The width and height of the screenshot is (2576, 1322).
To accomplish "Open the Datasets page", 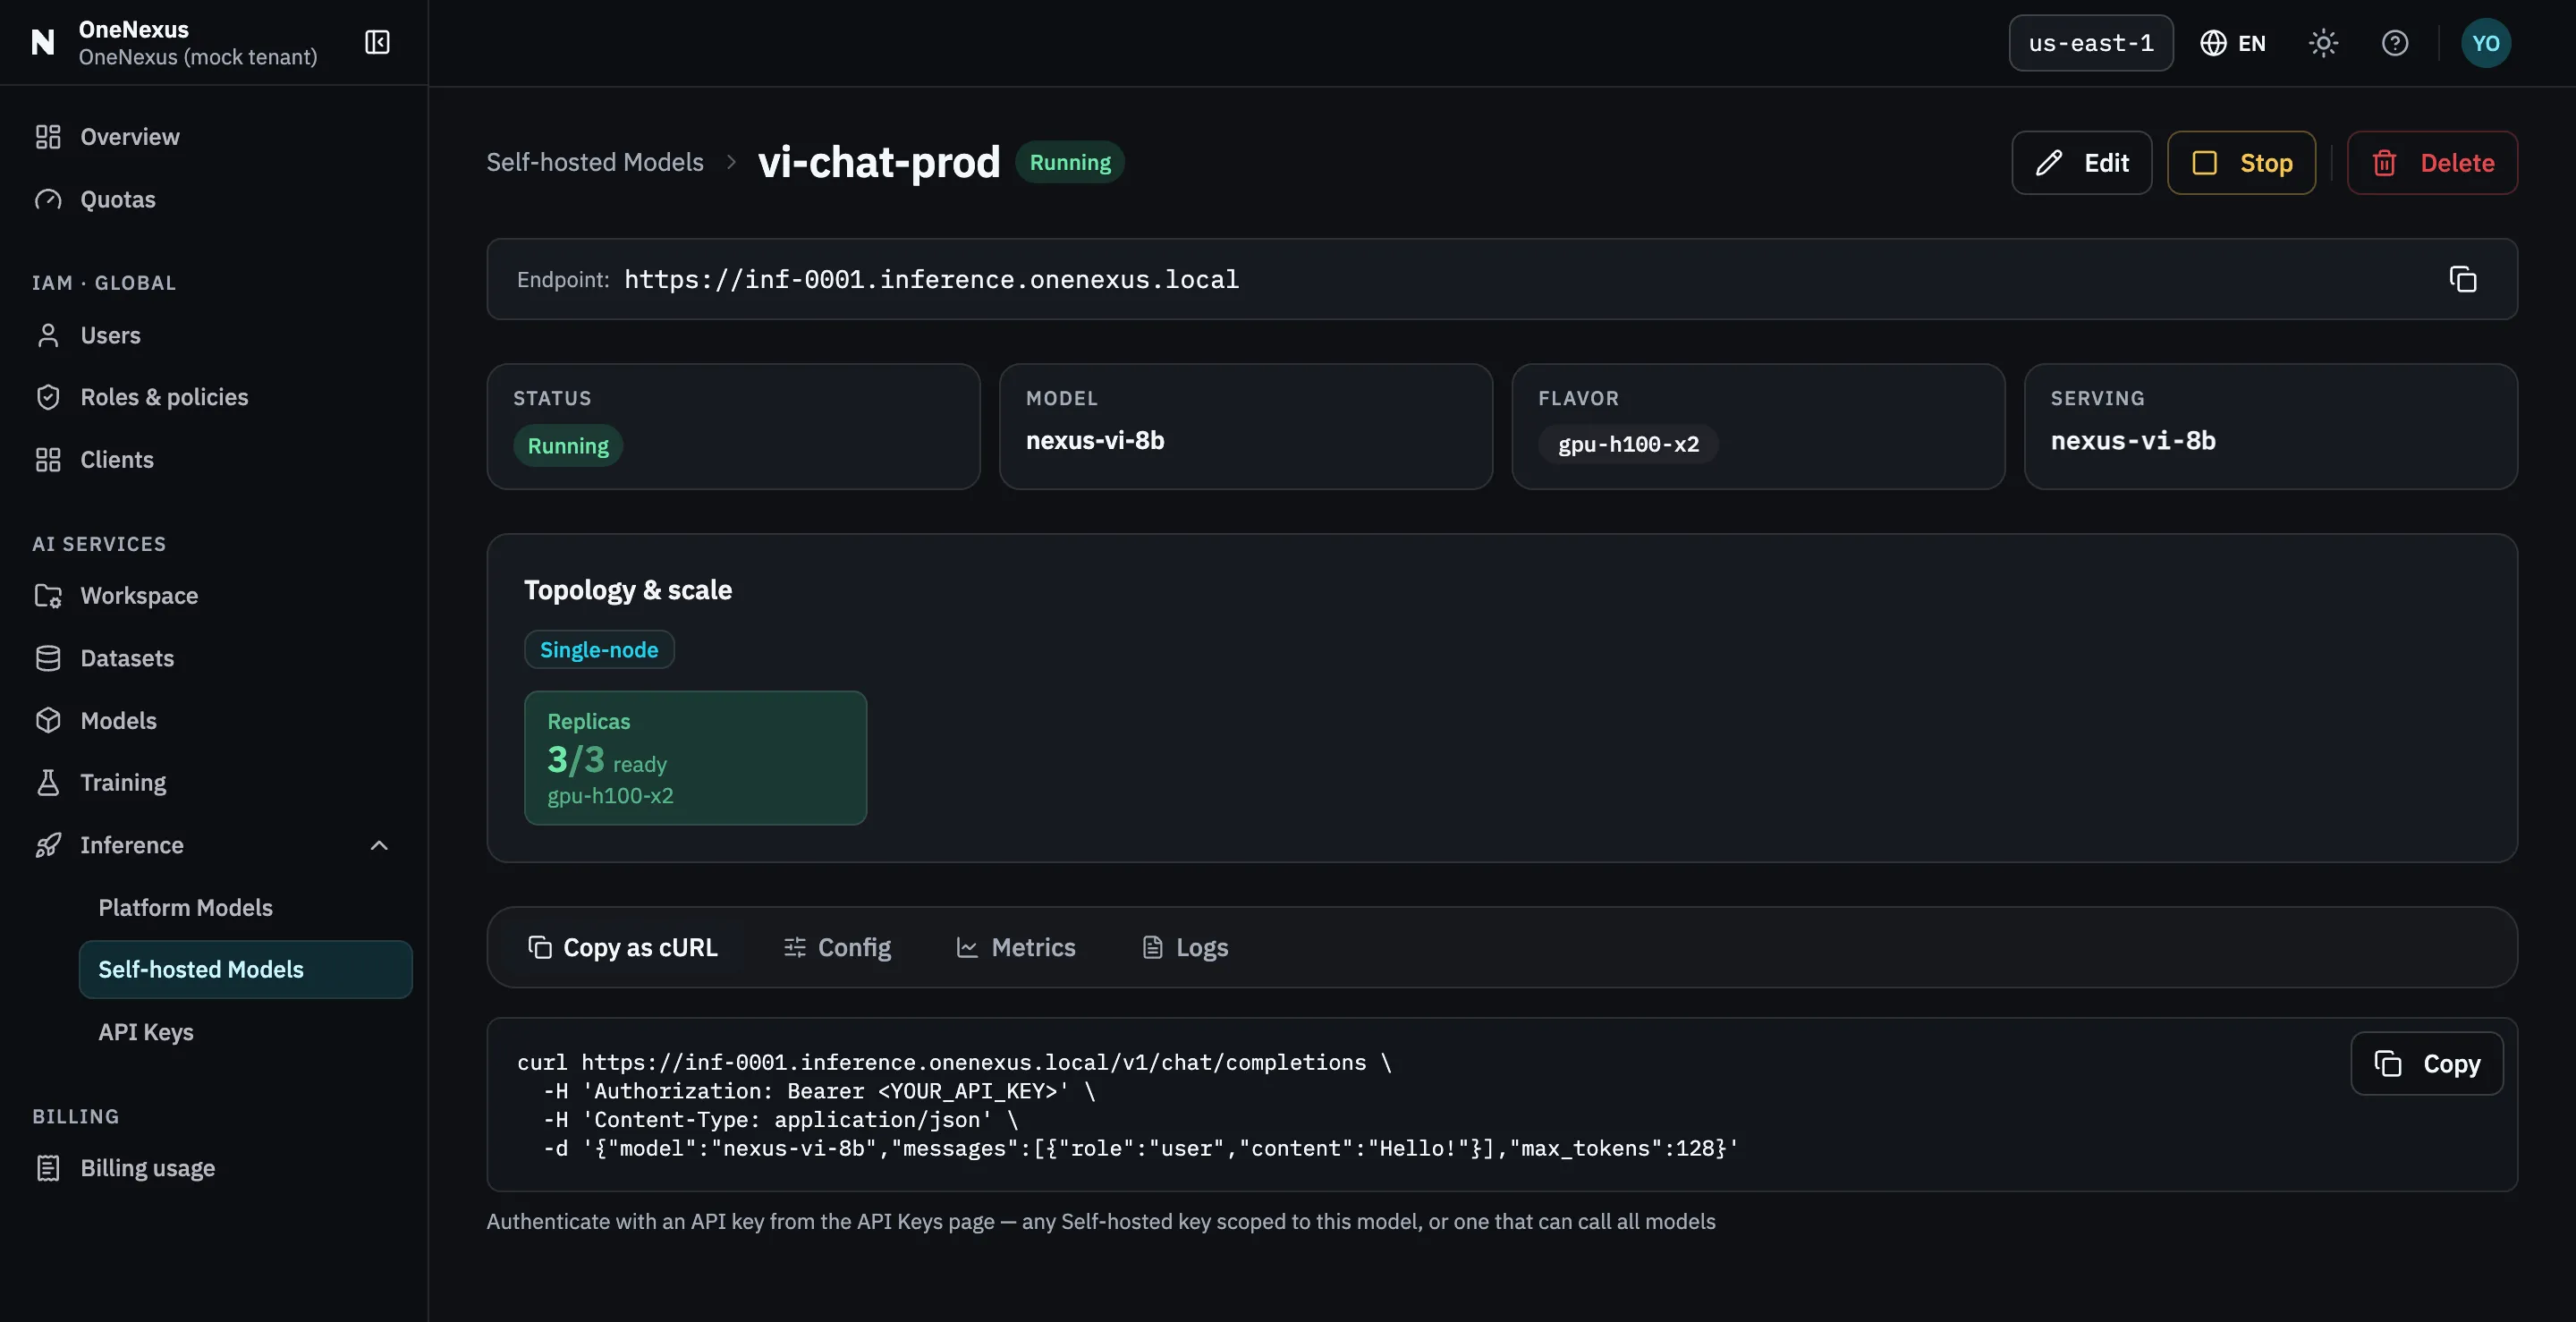I will tap(214, 658).
